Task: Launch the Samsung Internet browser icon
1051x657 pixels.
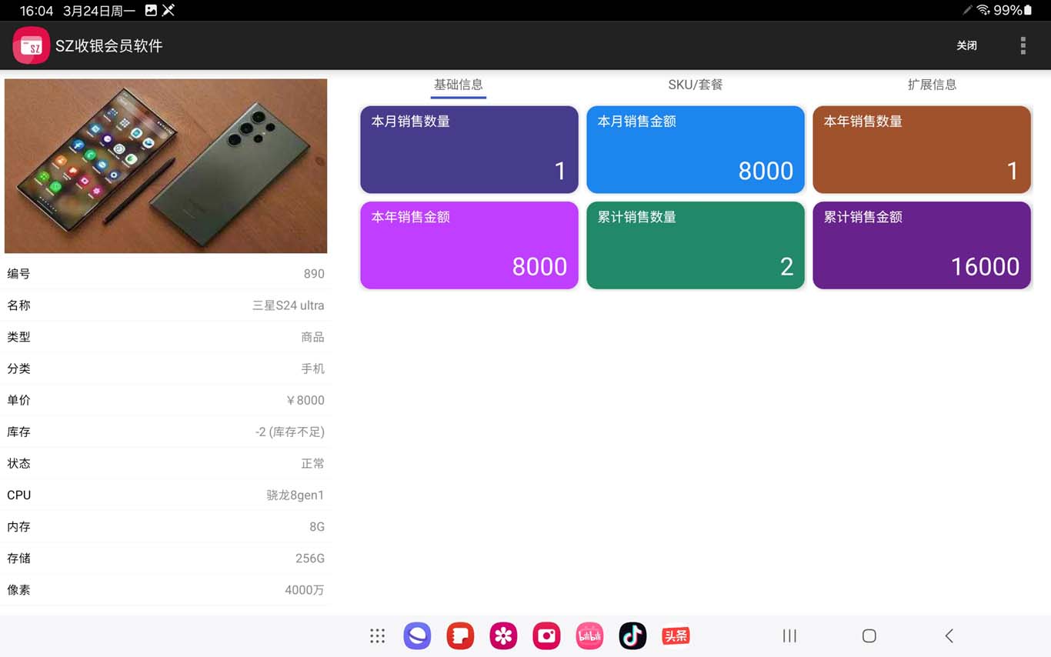Action: click(x=417, y=635)
